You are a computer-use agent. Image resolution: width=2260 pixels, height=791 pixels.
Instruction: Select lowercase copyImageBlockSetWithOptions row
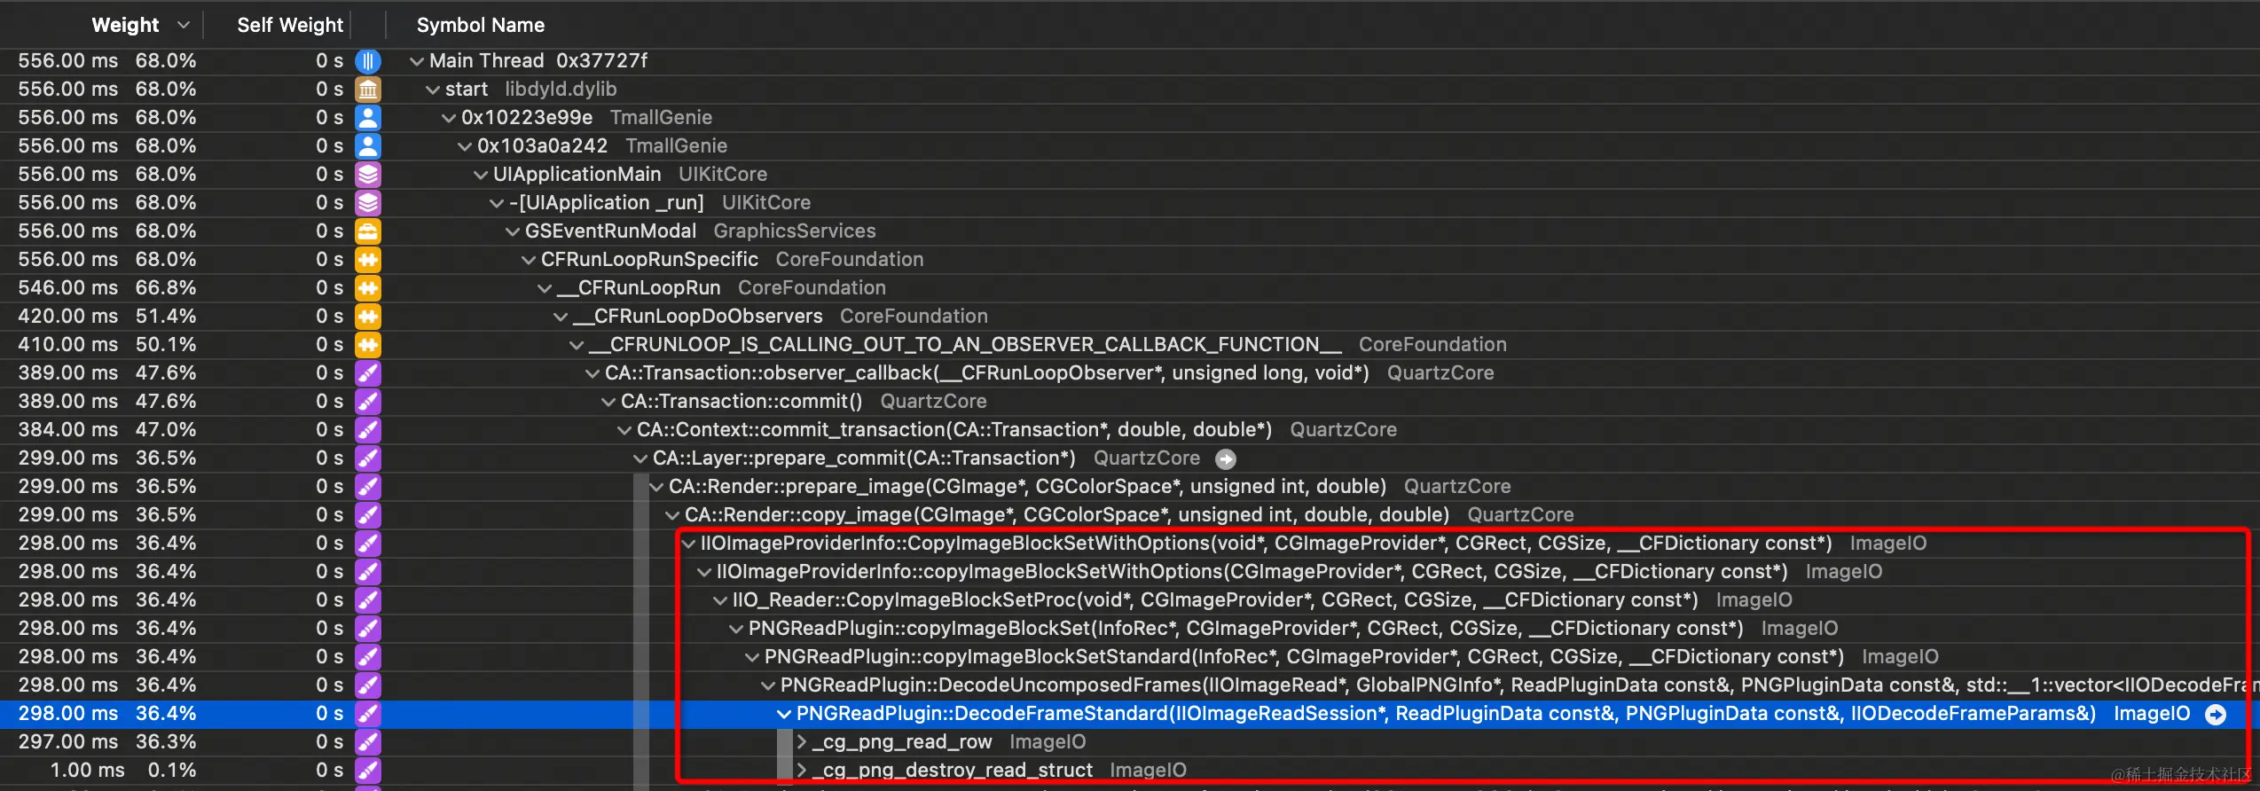coord(1130,572)
